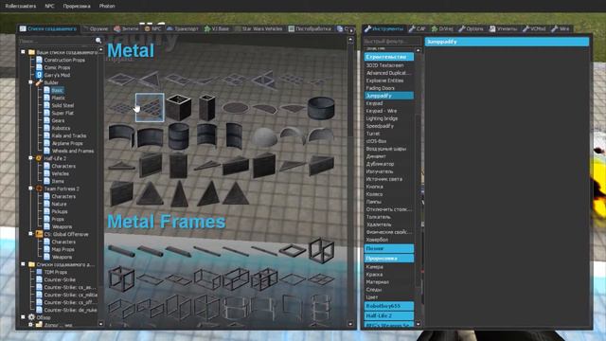
Task: Spawn the open cube frame beside flat square frame
Action: pyautogui.click(x=321, y=250)
